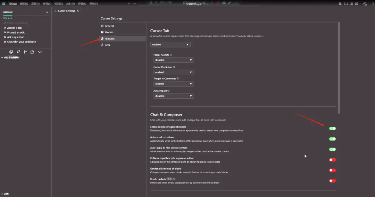
Task: Click the Cursor Tab heading
Action: pyautogui.click(x=160, y=31)
